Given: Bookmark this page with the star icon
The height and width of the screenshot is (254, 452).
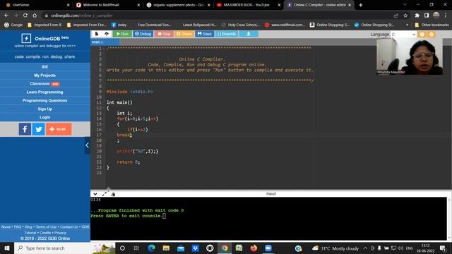Looking at the screenshot, I should [405, 16].
